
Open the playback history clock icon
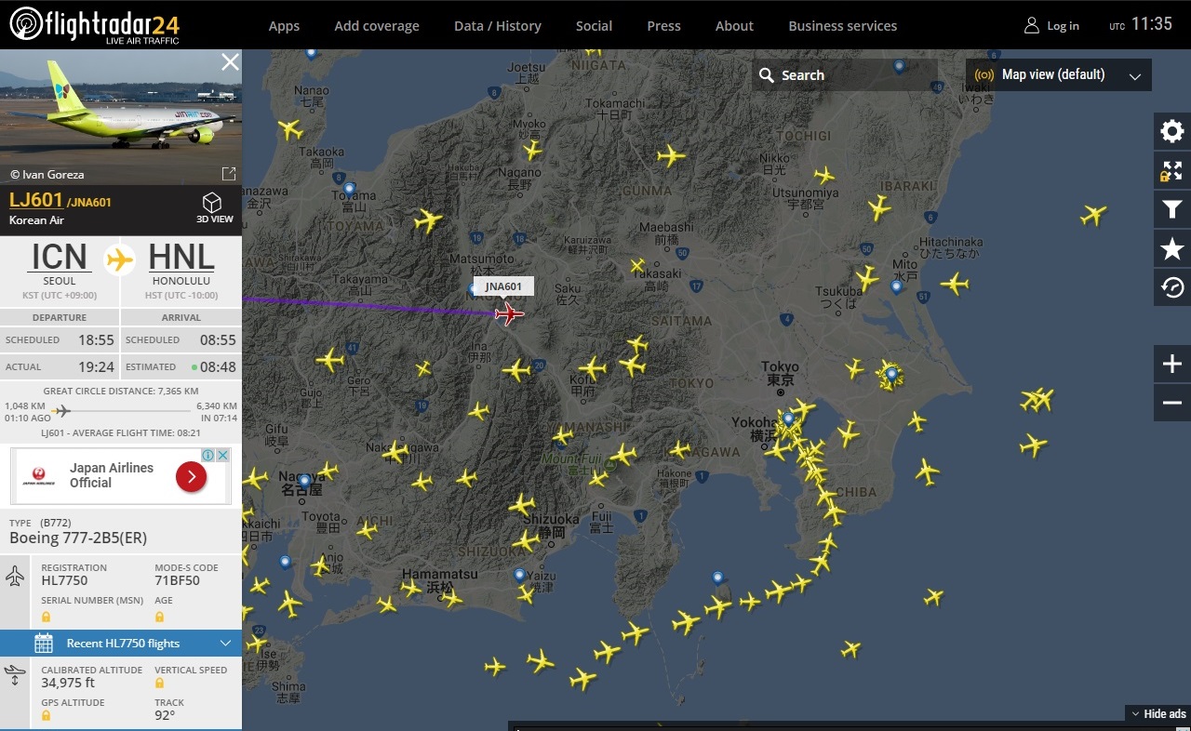click(1172, 288)
